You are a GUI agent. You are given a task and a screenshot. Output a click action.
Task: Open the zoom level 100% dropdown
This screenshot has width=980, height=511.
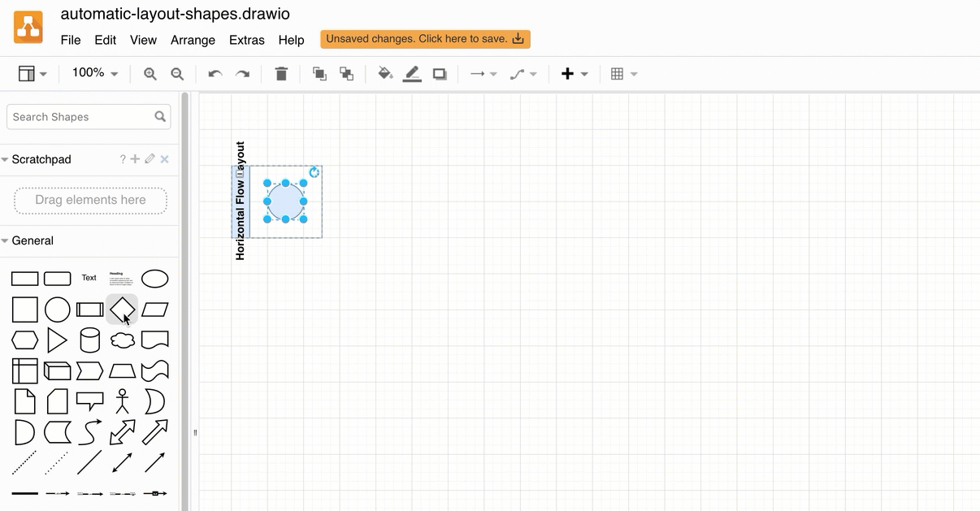pos(93,72)
